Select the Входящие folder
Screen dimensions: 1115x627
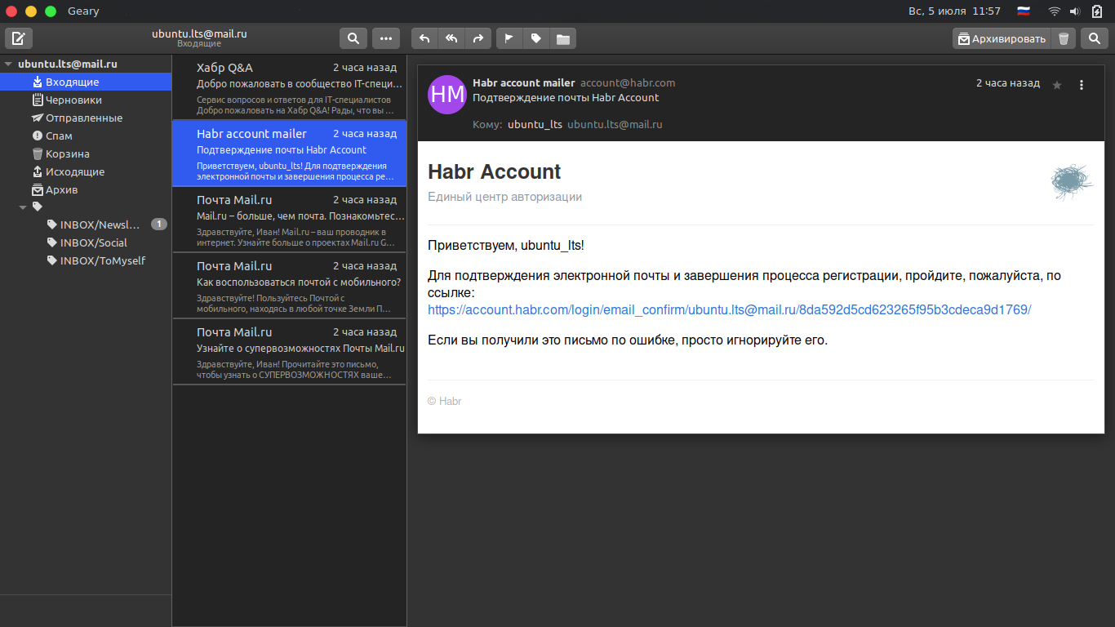point(86,82)
